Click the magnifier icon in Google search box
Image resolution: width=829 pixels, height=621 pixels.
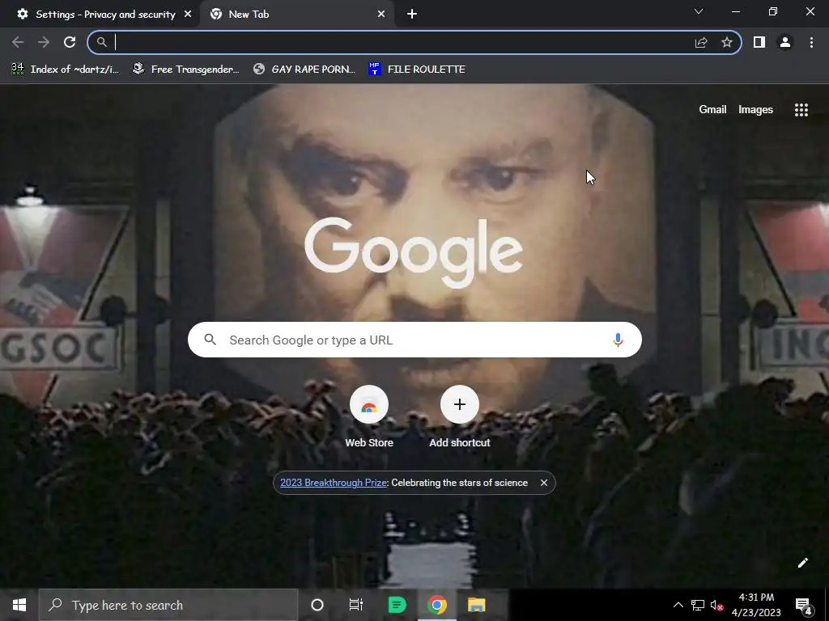[x=210, y=340]
